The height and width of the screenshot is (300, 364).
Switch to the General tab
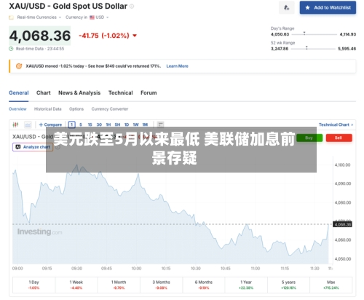coord(19,93)
